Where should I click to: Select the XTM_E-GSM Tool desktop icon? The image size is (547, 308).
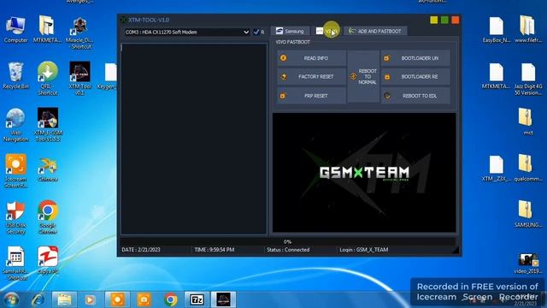pyautogui.click(x=48, y=125)
